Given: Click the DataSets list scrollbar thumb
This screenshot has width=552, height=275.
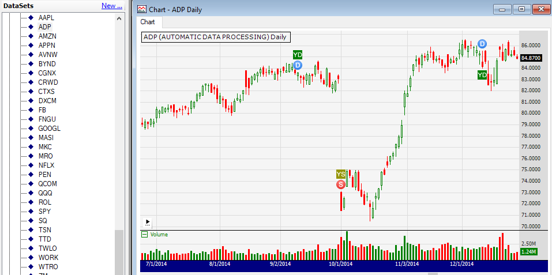Looking at the screenshot, I should (x=119, y=253).
